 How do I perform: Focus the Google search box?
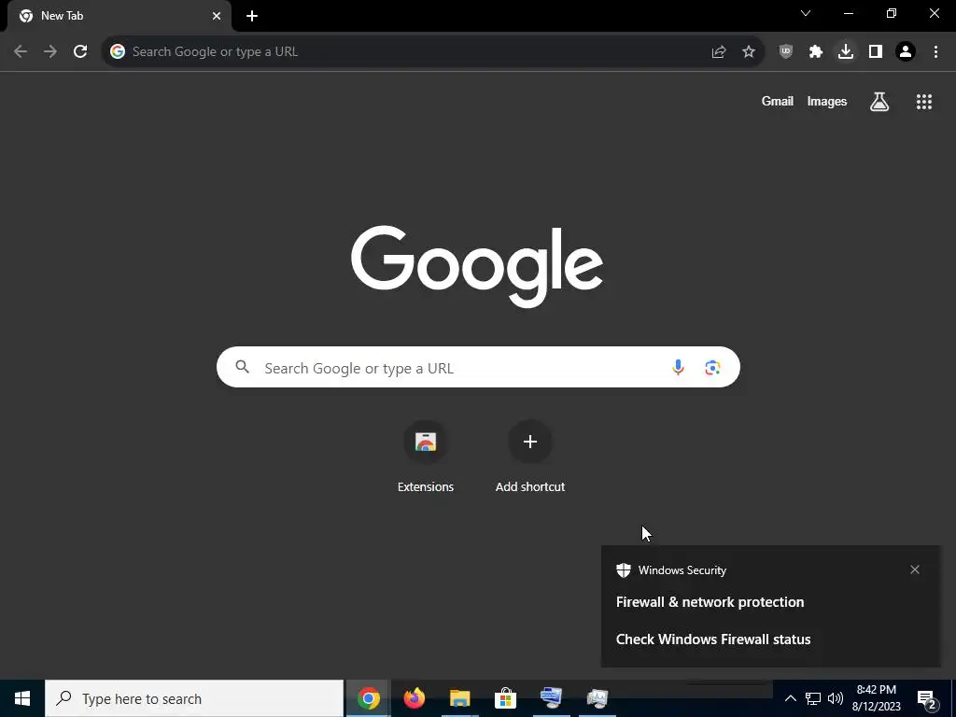point(478,367)
